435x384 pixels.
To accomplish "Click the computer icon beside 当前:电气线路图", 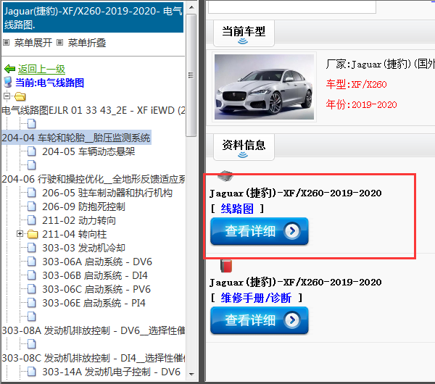I will pos(8,83).
